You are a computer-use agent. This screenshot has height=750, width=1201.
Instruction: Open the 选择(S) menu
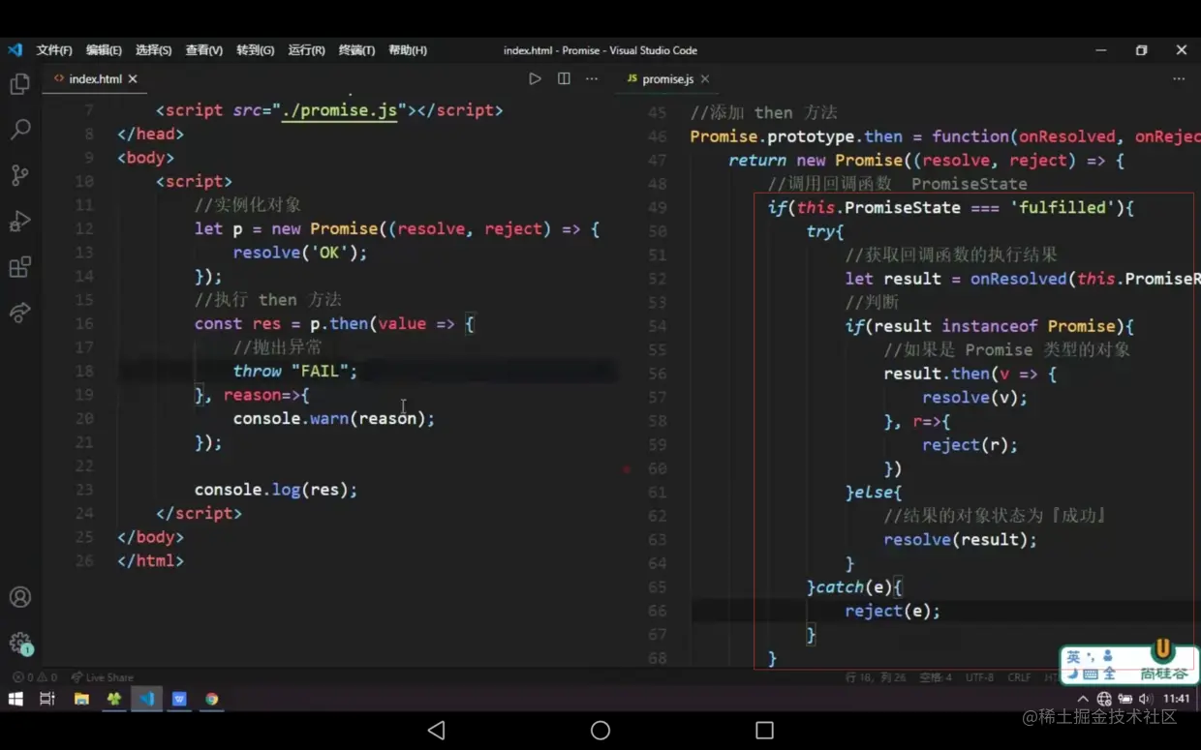point(153,50)
